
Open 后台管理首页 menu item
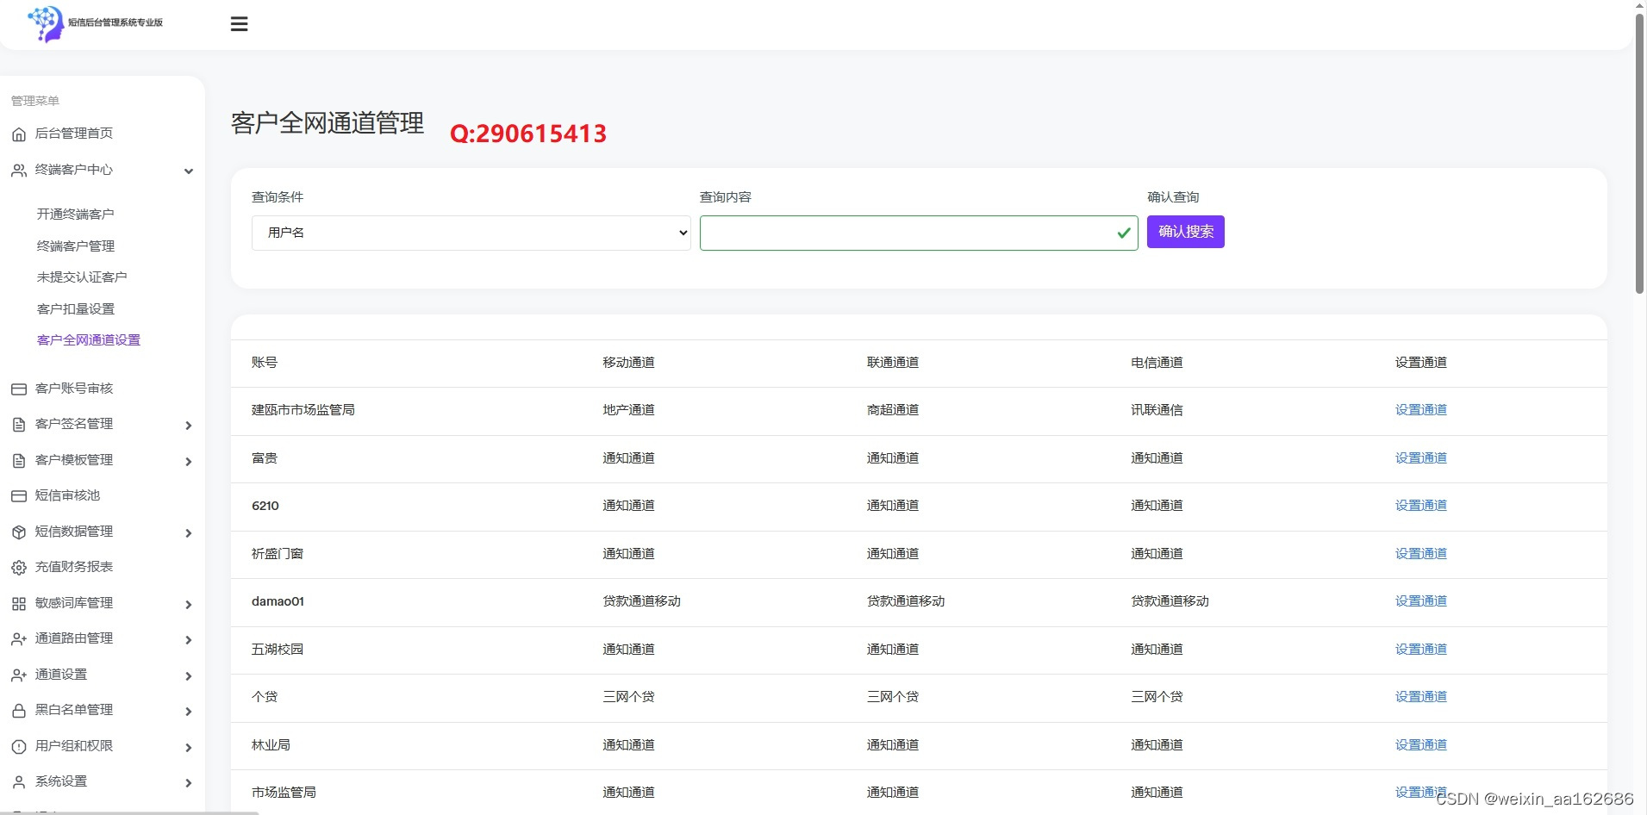tap(74, 134)
